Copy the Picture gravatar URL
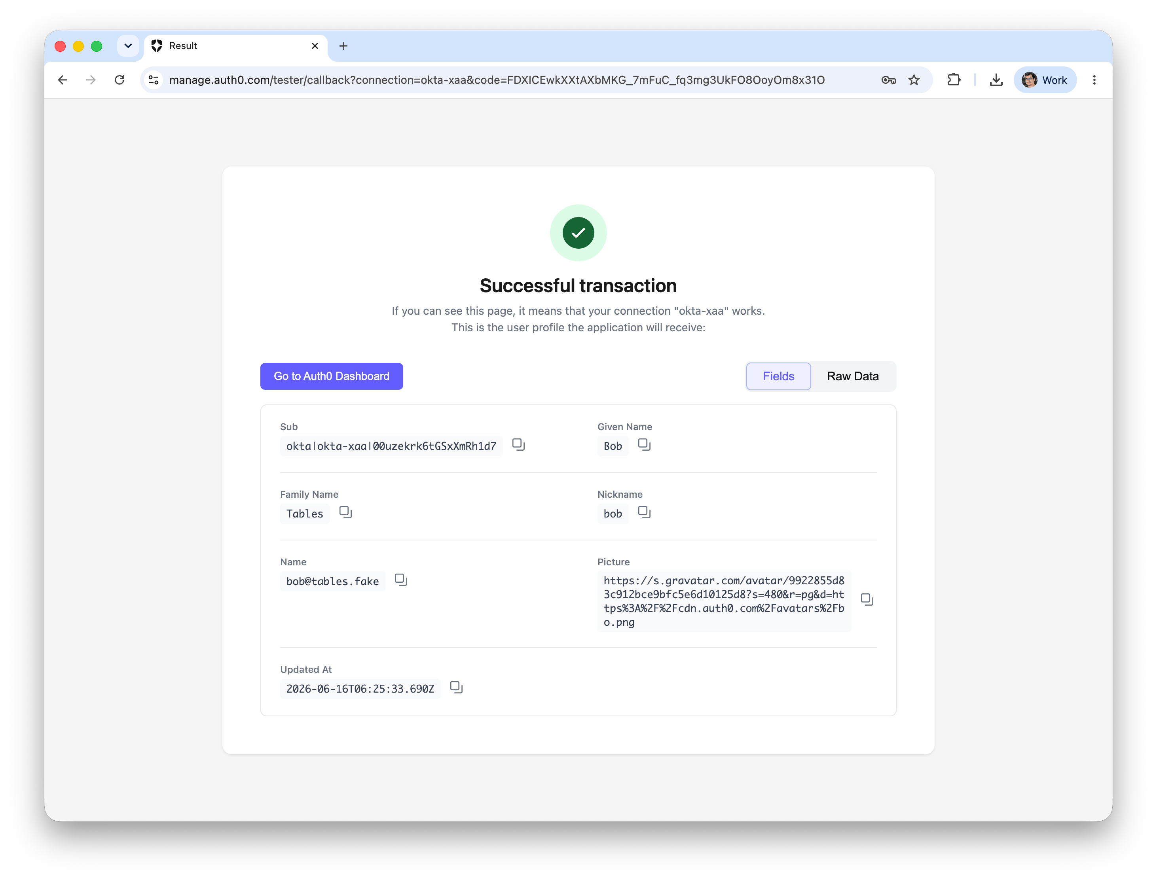 click(x=867, y=600)
